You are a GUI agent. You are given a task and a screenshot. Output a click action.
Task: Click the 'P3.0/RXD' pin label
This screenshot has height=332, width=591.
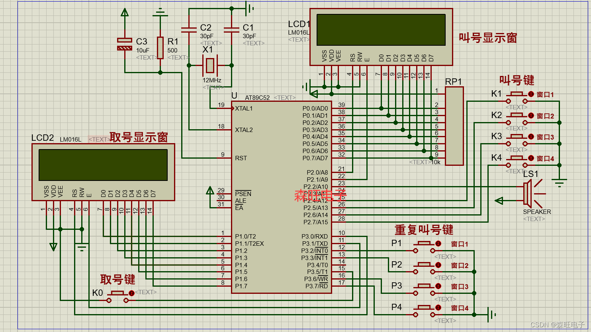tap(315, 237)
